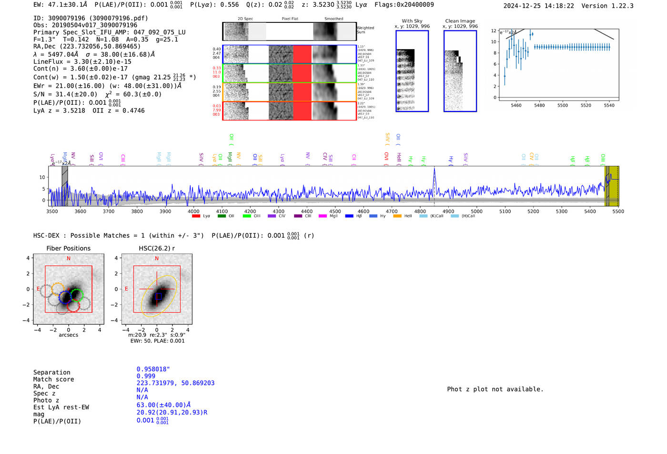Click the S/N = 31.4(±20.0) value

point(65,94)
